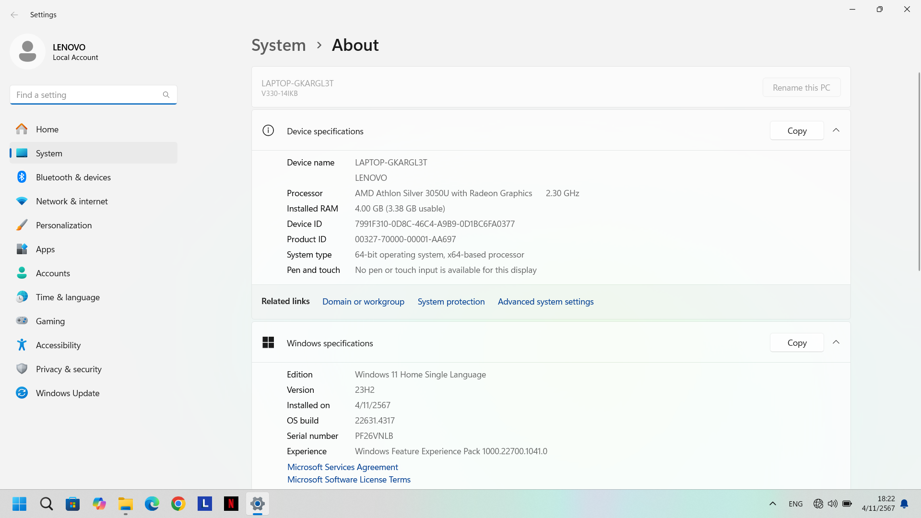Open taskbar Search
The width and height of the screenshot is (921, 518).
47,504
